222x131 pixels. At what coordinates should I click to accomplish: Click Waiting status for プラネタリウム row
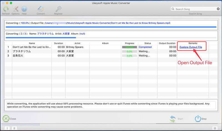point(144,51)
